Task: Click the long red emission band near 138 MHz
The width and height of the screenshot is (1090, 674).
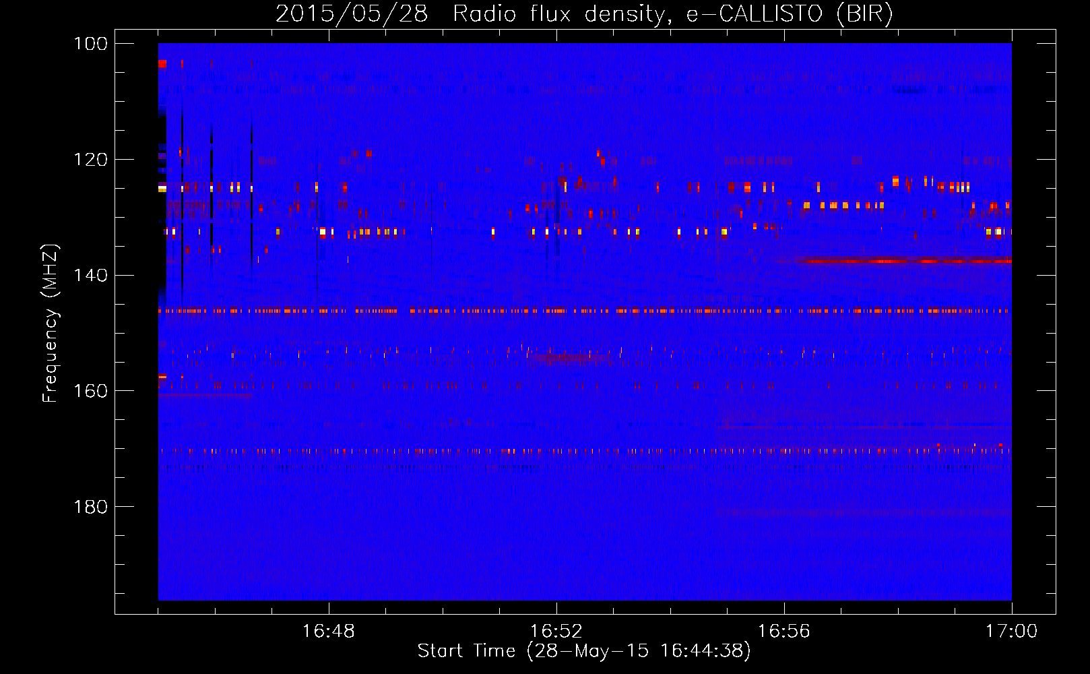Action: tap(903, 261)
